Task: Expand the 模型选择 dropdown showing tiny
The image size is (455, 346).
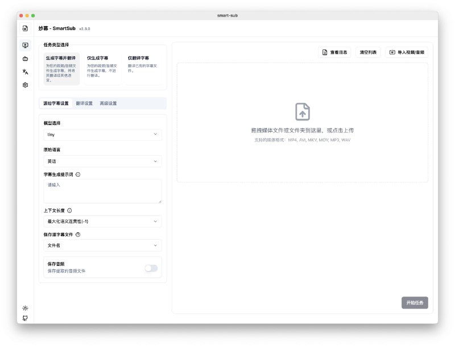Action: [x=102, y=135]
